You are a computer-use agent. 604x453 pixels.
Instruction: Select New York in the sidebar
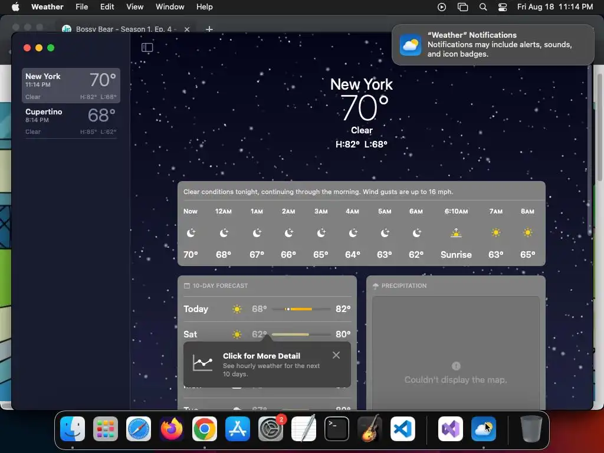71,86
